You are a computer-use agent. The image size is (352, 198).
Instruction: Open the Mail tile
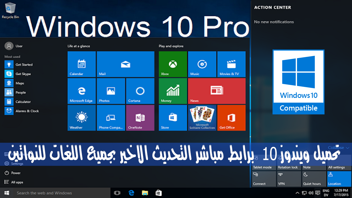[125, 64]
